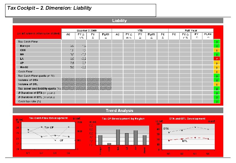The image size is (236, 163).
Task: Select the Cash Flow row label
Action: coord(25,72)
